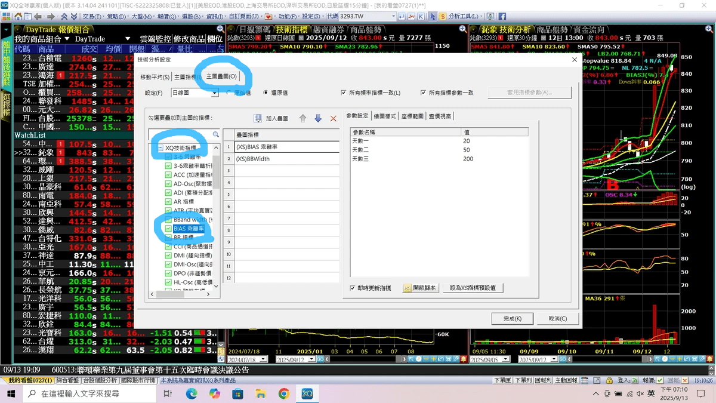Image resolution: width=716 pixels, height=403 pixels.
Task: Collapse the XQ技術指標 tree node
Action: 161,147
